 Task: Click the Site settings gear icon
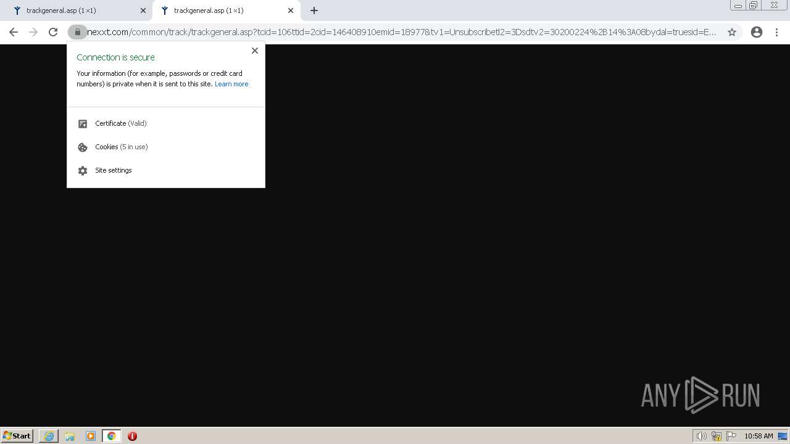click(83, 171)
